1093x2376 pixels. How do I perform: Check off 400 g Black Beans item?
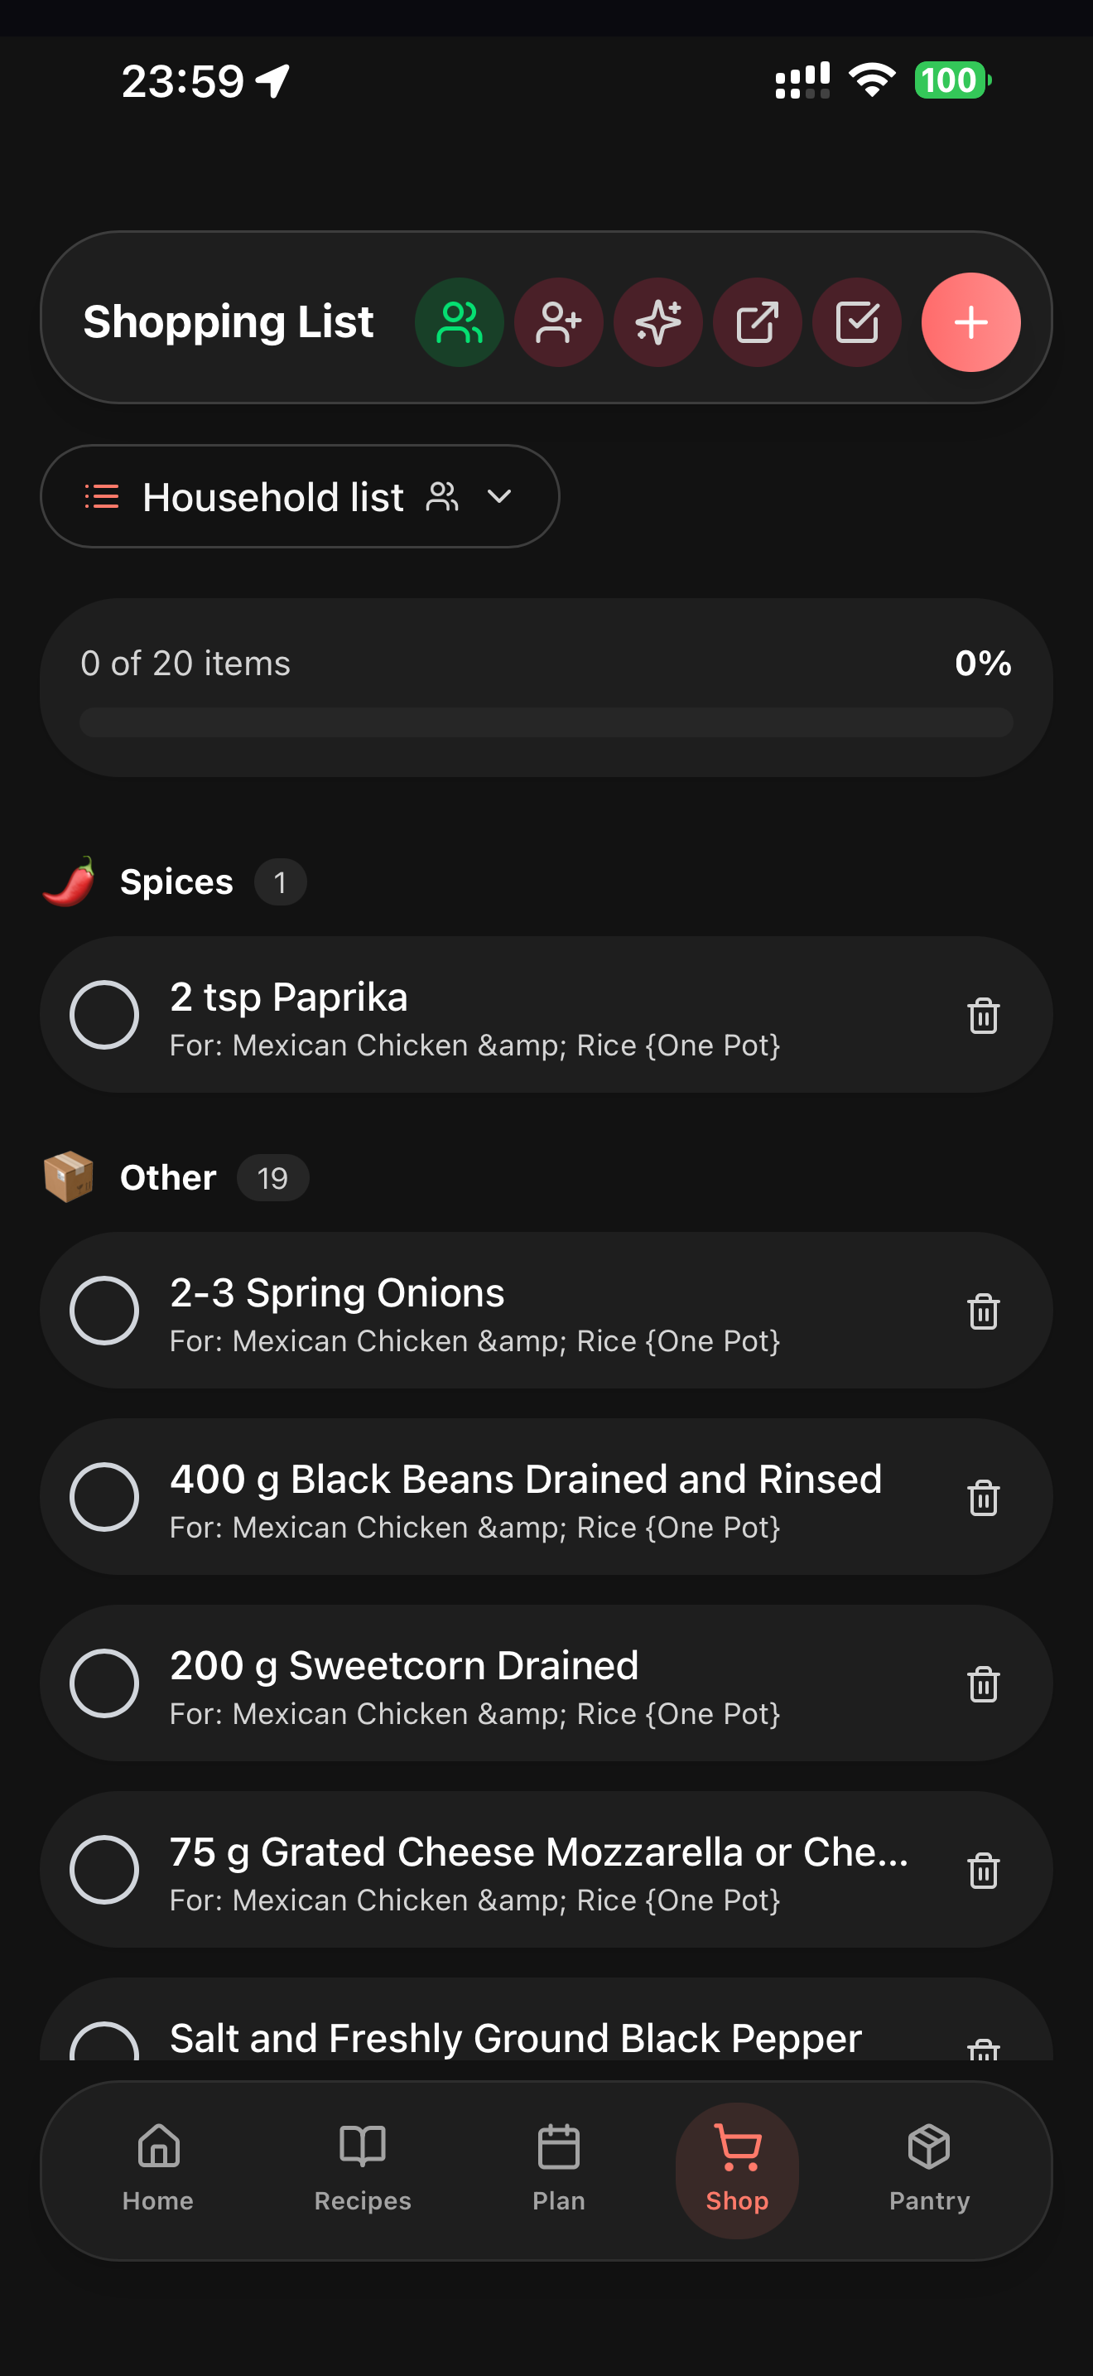104,1497
